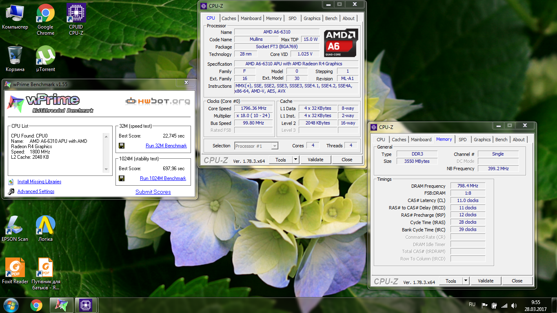Open µTorrent desktop shortcut

point(45,59)
